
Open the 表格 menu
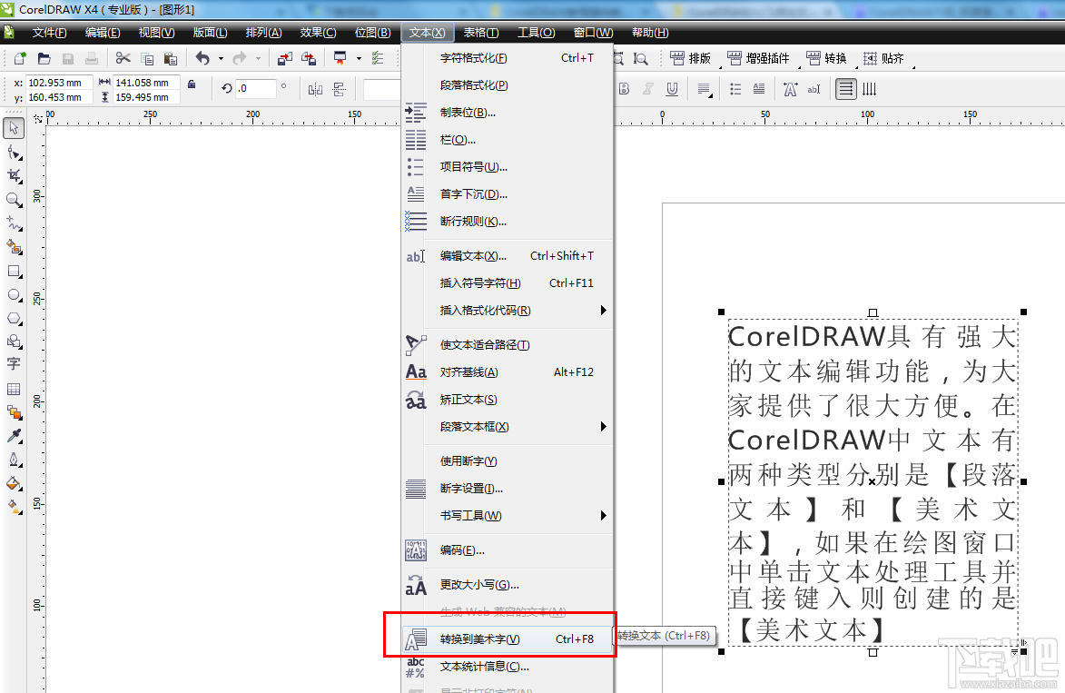click(x=480, y=31)
